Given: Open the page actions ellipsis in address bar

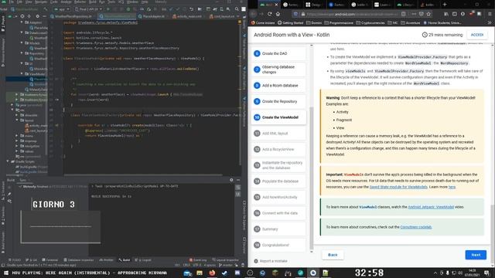Looking at the screenshot, I should pos(414,14).
